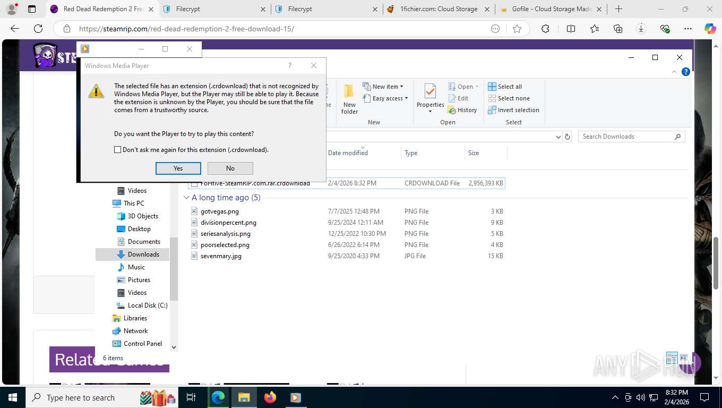Open Browser essentials heart icon
This screenshot has height=408, width=722.
(x=665, y=29)
